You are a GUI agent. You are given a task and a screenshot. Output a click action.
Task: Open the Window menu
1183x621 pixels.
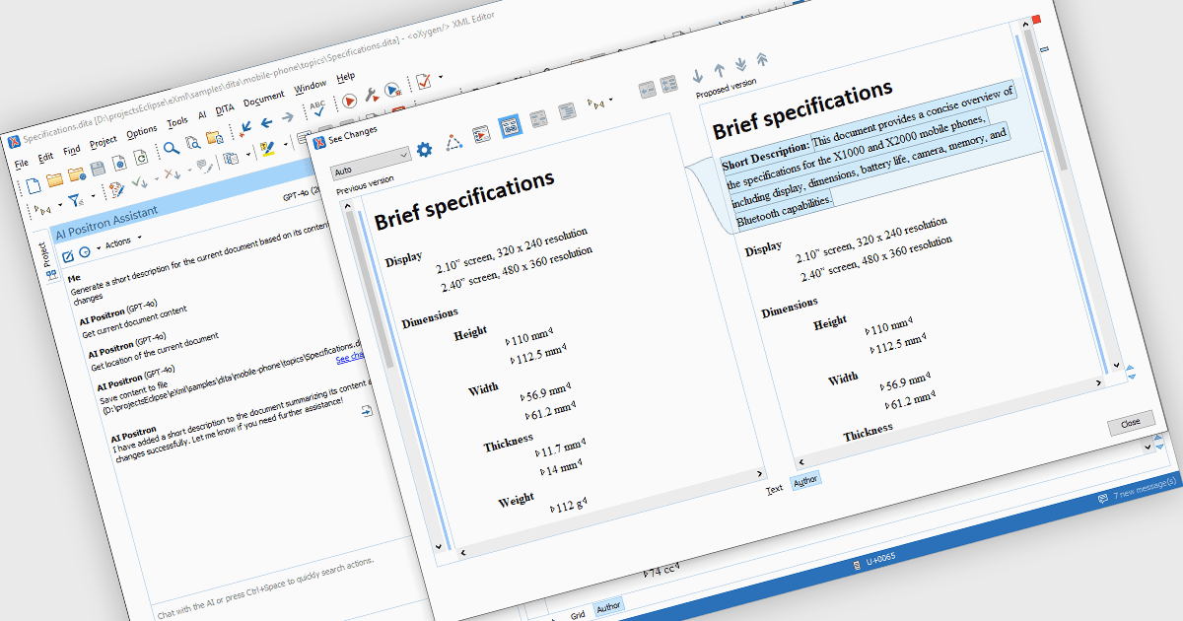pyautogui.click(x=311, y=86)
